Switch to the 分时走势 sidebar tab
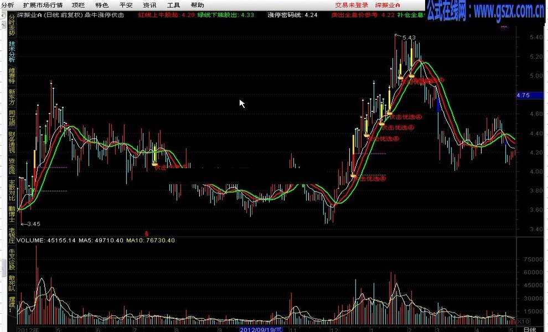This screenshot has width=548, height=332. [12, 25]
